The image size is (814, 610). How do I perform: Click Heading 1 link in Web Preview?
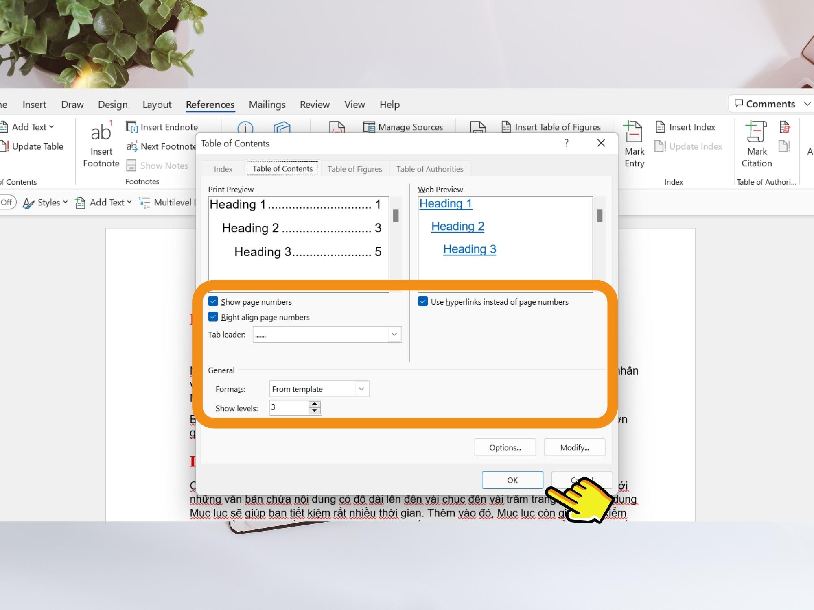446,203
